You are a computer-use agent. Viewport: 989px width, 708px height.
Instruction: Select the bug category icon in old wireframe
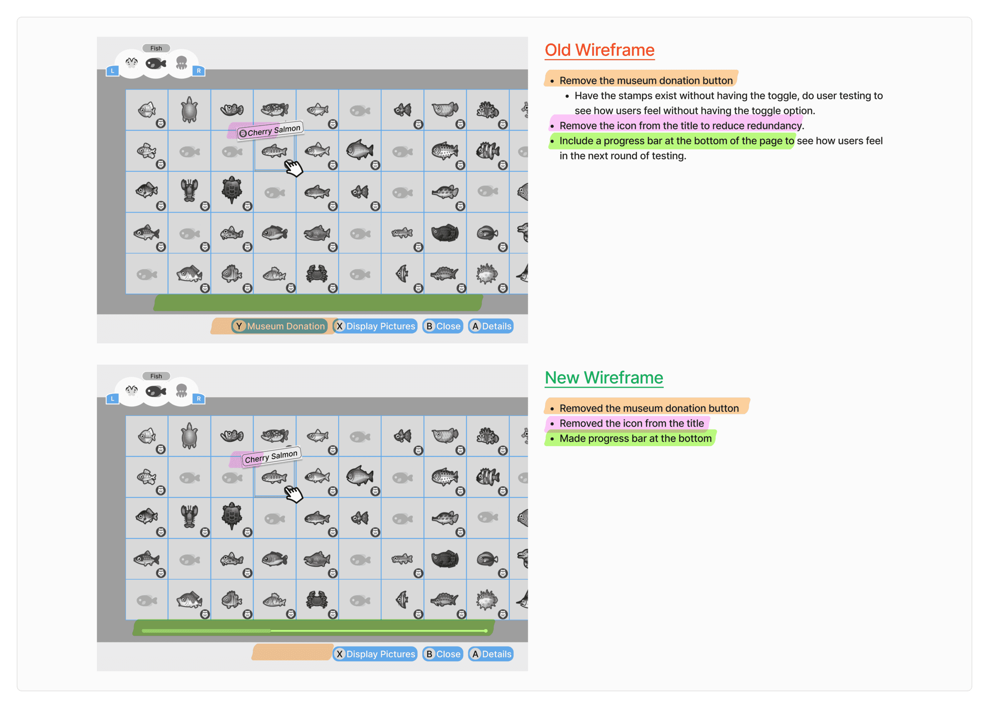[132, 63]
